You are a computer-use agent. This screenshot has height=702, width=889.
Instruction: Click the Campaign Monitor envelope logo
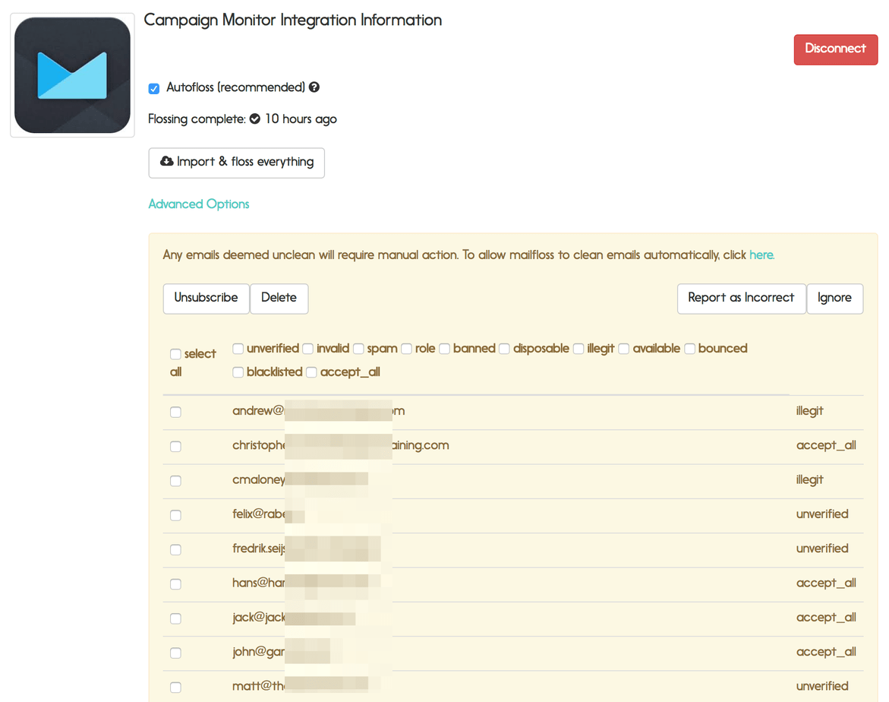(72, 75)
